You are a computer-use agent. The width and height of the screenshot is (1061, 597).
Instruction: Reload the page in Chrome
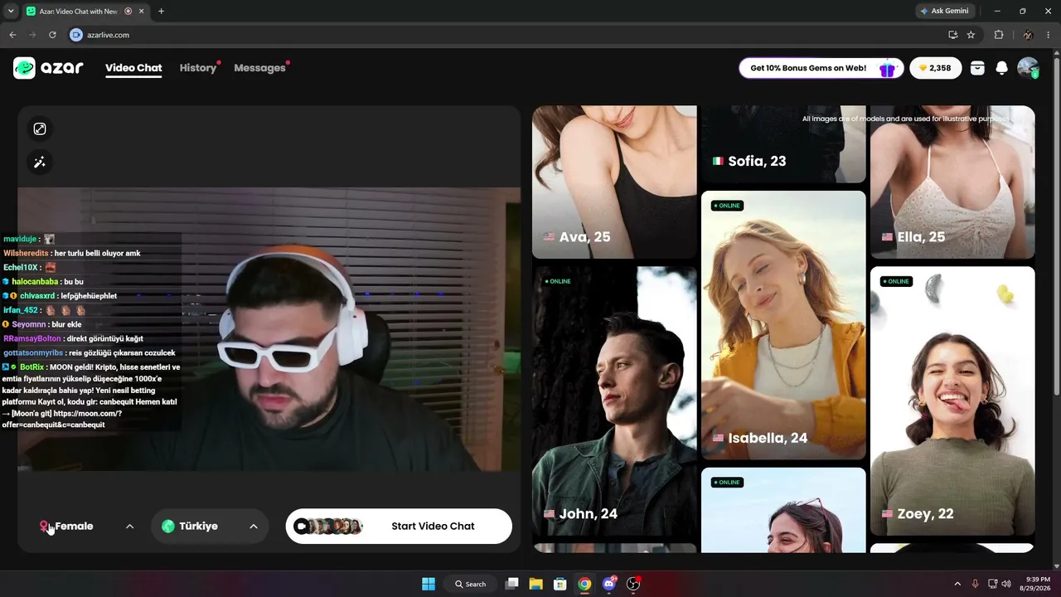(52, 35)
